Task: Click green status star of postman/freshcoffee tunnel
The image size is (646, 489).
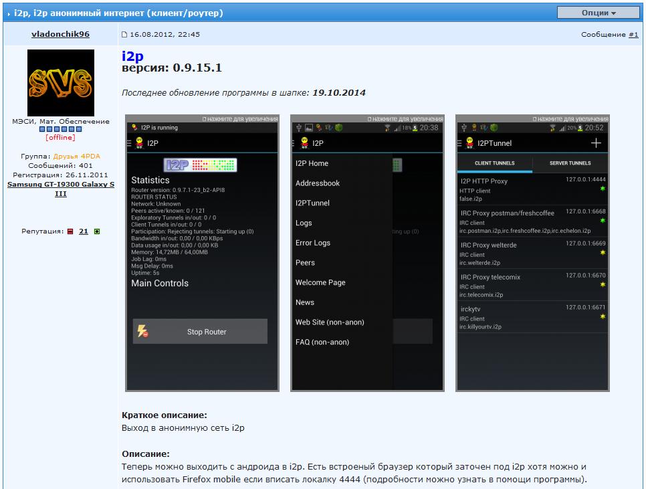Action: click(x=603, y=220)
